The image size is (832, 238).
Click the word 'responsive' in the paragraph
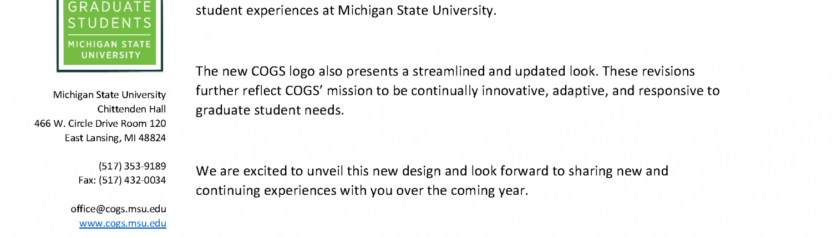click(660, 91)
